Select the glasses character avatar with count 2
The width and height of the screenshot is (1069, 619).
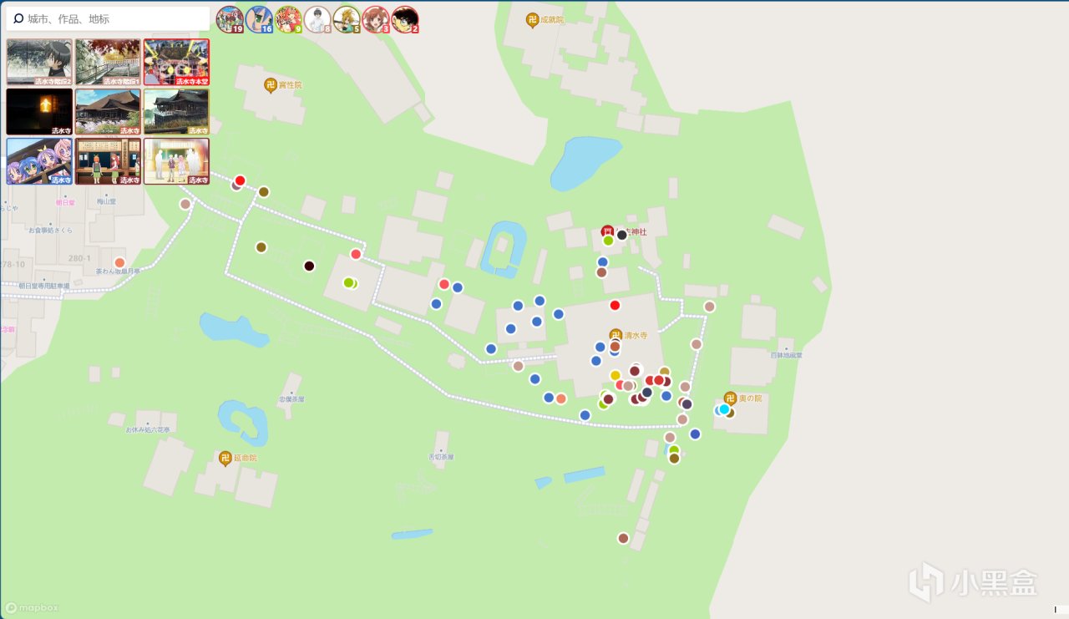[405, 19]
